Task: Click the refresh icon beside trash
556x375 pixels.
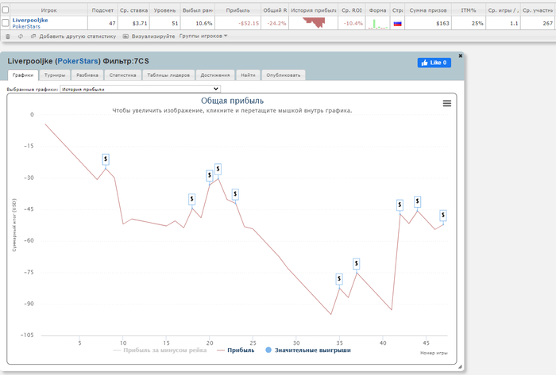Action: [21, 36]
